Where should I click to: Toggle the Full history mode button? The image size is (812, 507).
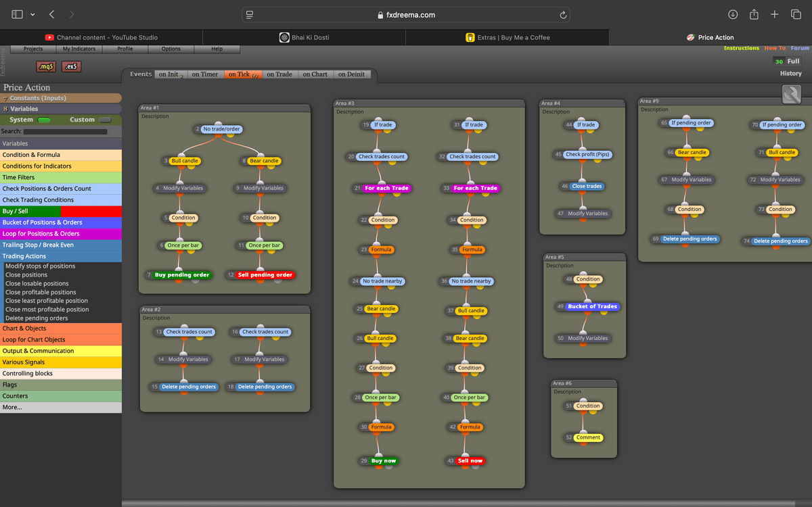pos(792,62)
